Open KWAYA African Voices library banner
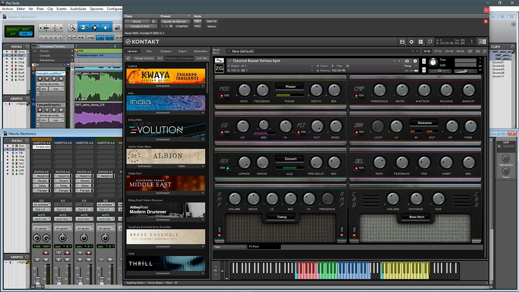 pos(166,76)
